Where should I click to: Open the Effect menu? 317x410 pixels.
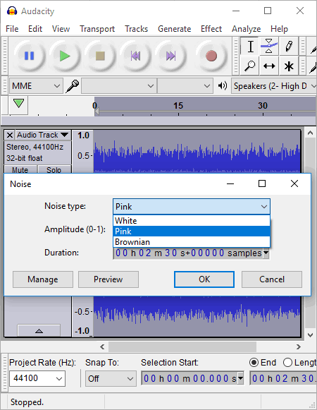211,29
